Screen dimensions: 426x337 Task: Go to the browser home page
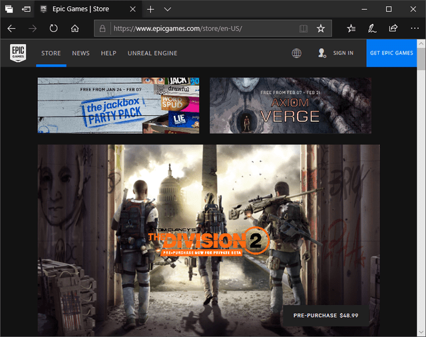75,28
